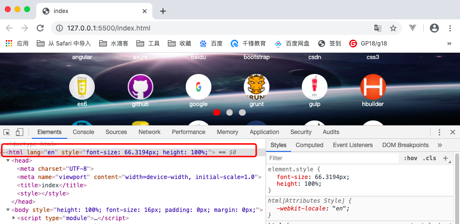
Task: Click the site info icon in address bar
Action: pos(59,28)
